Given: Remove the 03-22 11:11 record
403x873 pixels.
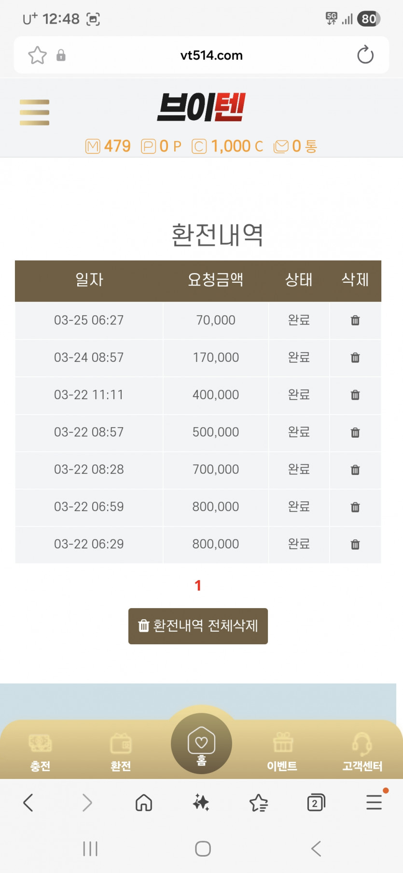Looking at the screenshot, I should coord(355,395).
